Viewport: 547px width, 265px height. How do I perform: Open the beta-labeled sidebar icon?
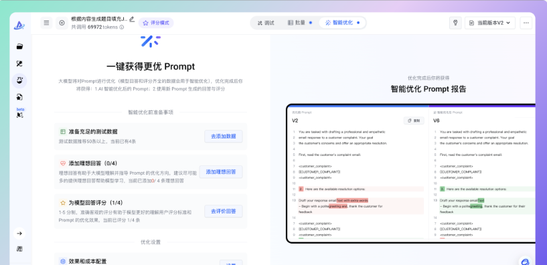point(20,113)
